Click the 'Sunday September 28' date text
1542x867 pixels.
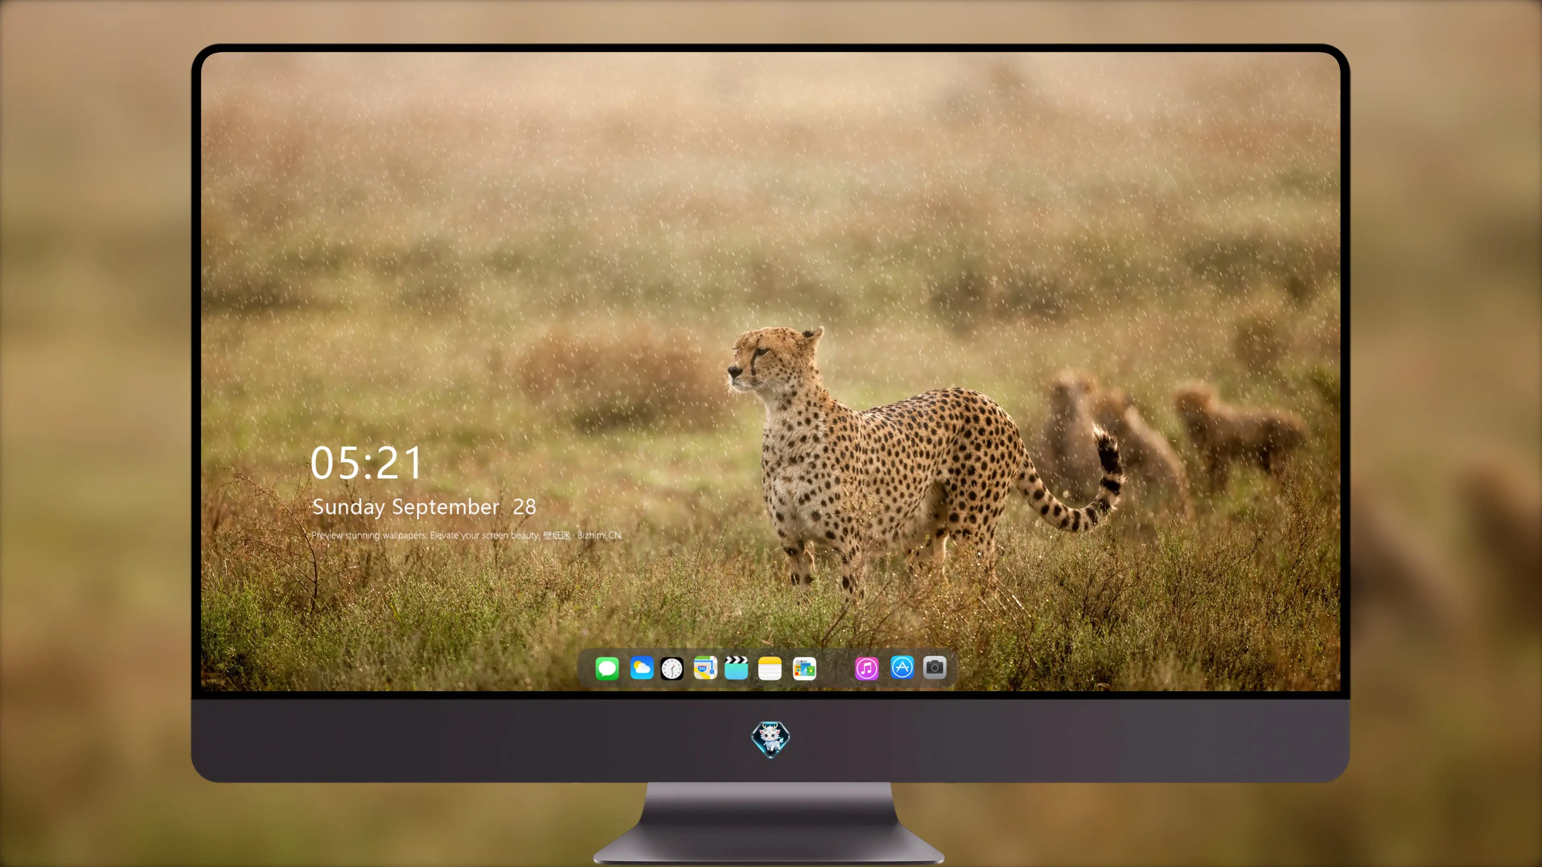point(424,507)
